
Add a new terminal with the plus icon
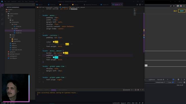click(132, 90)
